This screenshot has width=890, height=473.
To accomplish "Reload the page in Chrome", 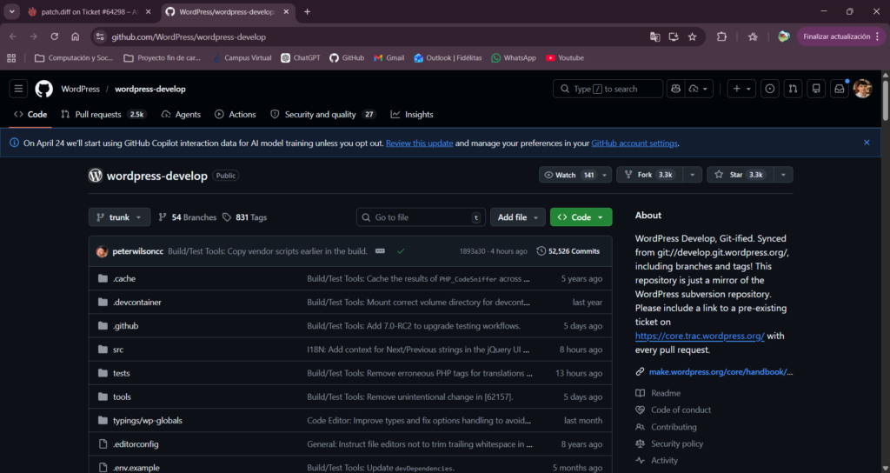I will pos(55,37).
